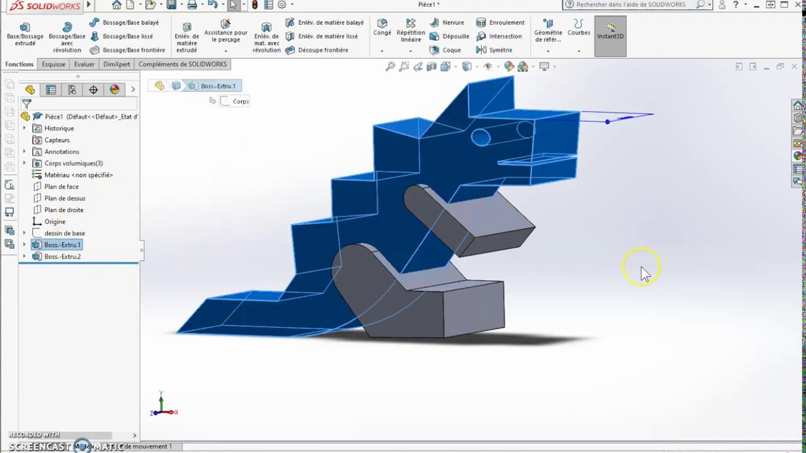Viewport: 806px width, 453px height.
Task: Open PropertyManager tab
Action: click(x=51, y=90)
